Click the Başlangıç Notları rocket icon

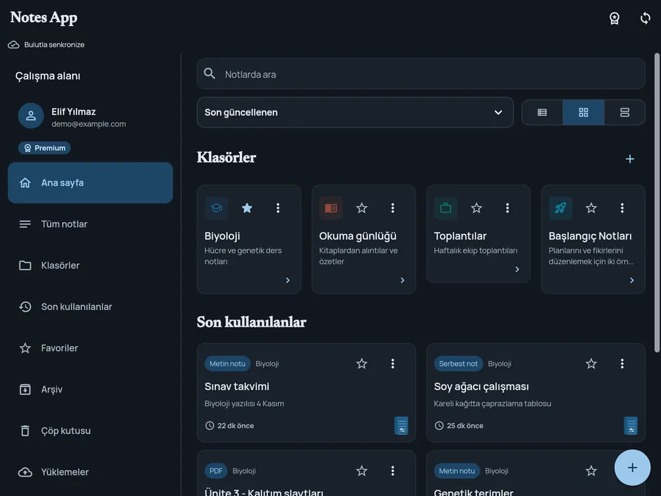pyautogui.click(x=560, y=208)
